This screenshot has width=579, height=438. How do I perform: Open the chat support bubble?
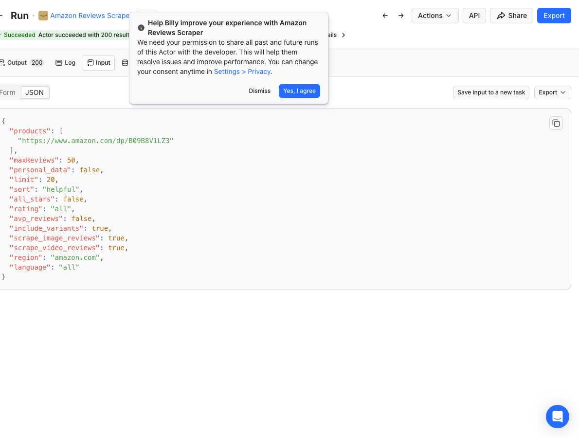[x=557, y=417]
